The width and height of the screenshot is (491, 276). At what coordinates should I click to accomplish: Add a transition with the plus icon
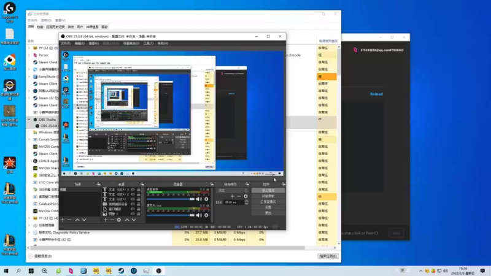click(x=233, y=196)
